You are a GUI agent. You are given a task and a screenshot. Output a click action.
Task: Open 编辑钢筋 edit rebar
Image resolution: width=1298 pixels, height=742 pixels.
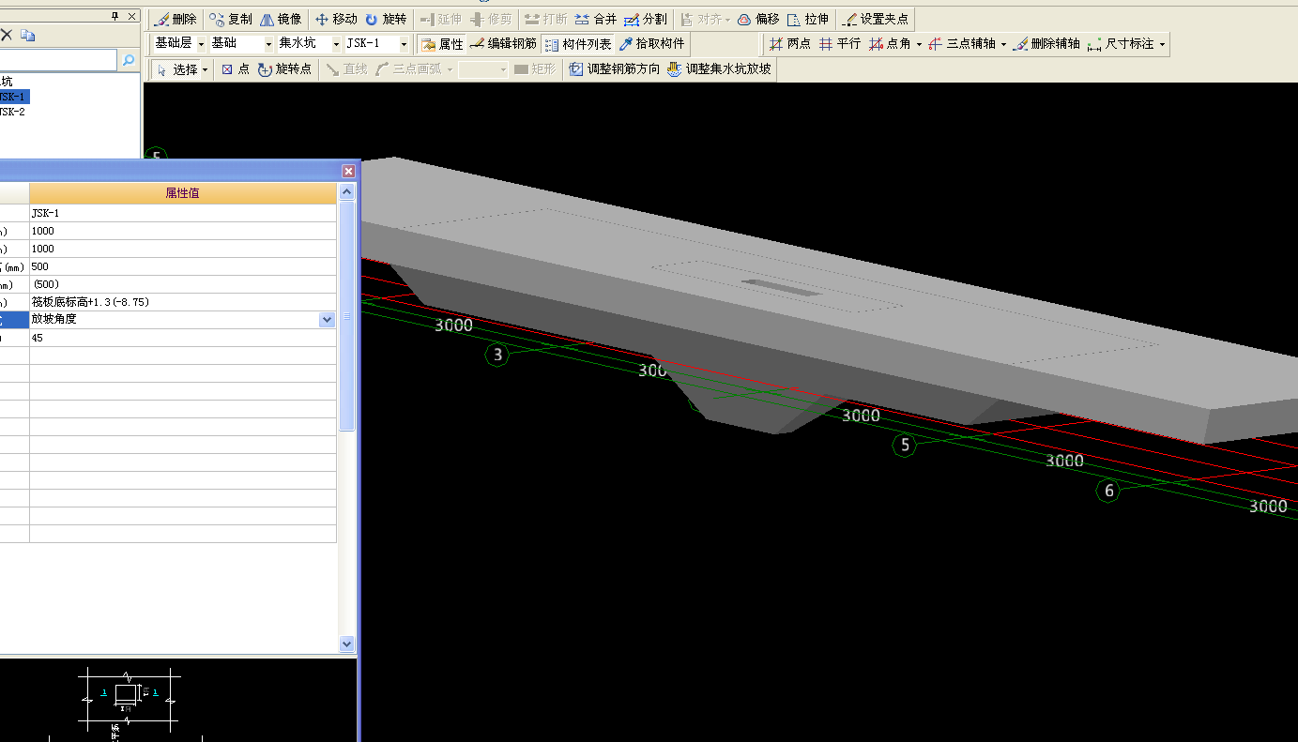(503, 44)
